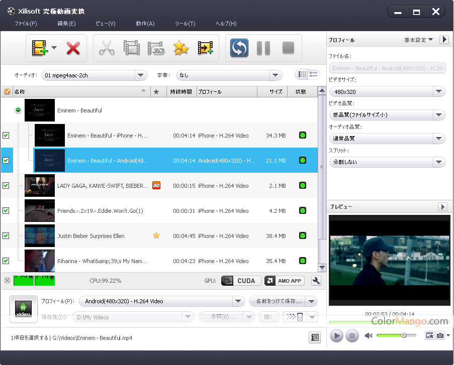Open basic settings mode dropdown

[x=418, y=40]
